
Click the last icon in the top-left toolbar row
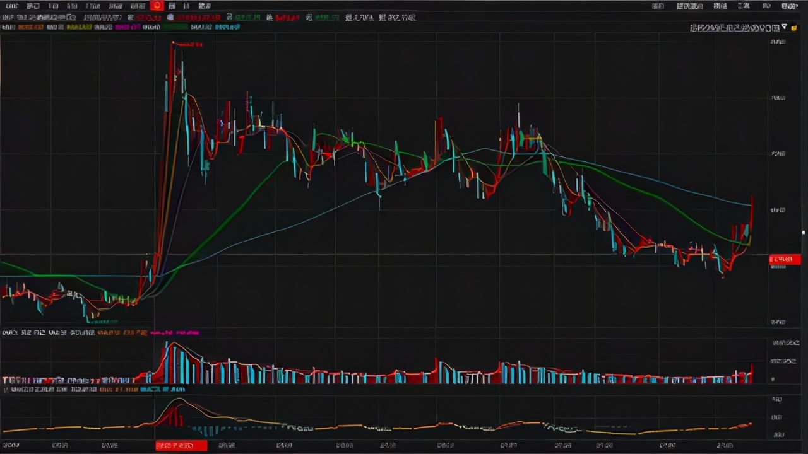point(204,6)
